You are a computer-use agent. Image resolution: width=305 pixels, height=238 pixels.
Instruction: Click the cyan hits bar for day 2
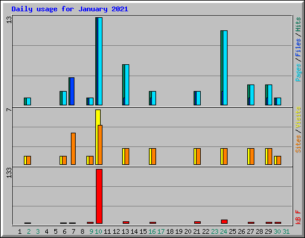pos(29,101)
